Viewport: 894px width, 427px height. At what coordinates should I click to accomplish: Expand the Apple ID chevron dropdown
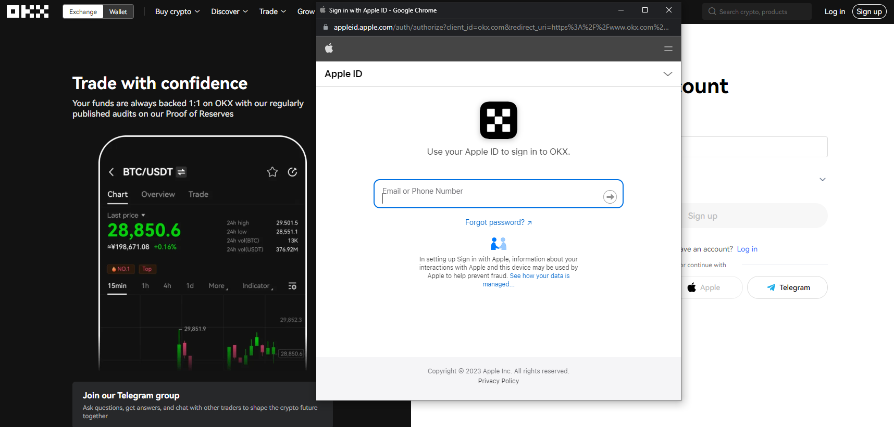pos(668,74)
